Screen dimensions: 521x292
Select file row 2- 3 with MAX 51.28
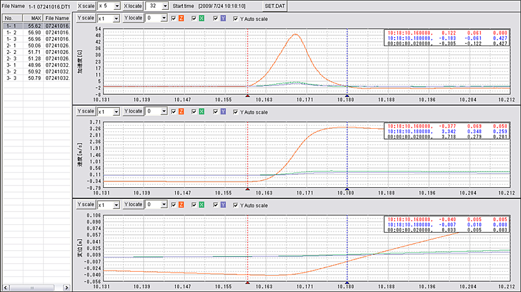37,59
